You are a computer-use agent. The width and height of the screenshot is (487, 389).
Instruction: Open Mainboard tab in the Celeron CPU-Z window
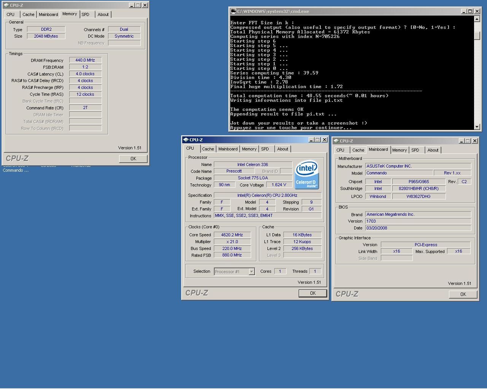[228, 149]
